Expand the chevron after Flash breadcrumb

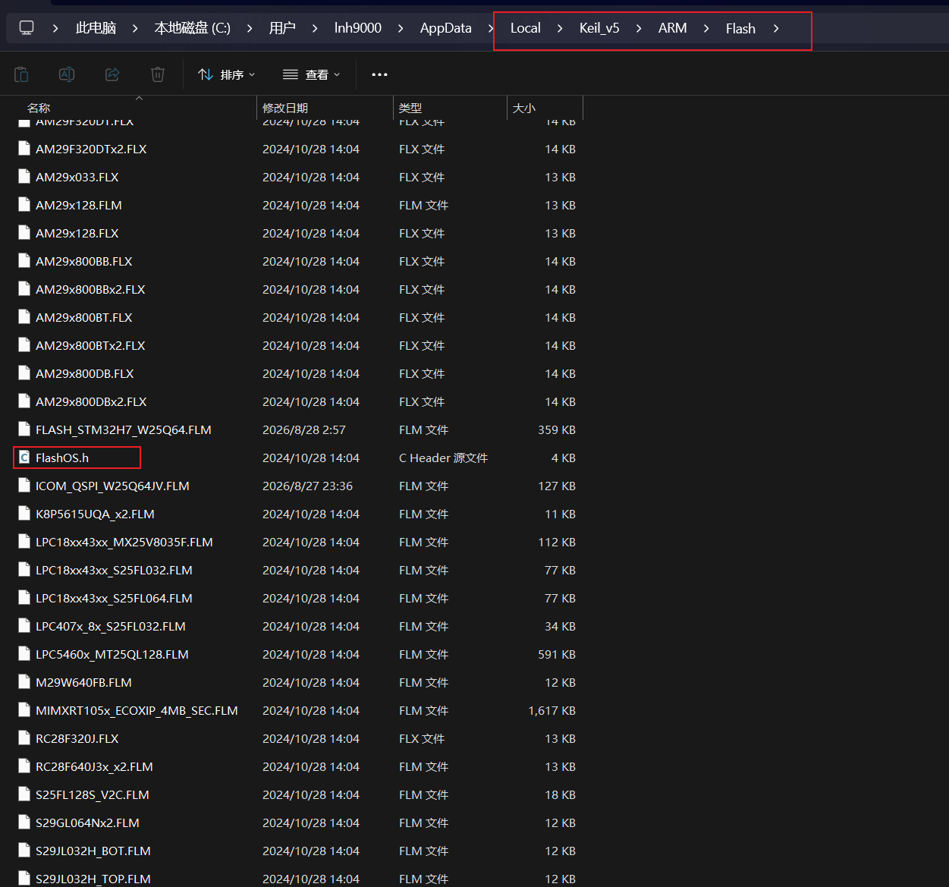point(776,28)
